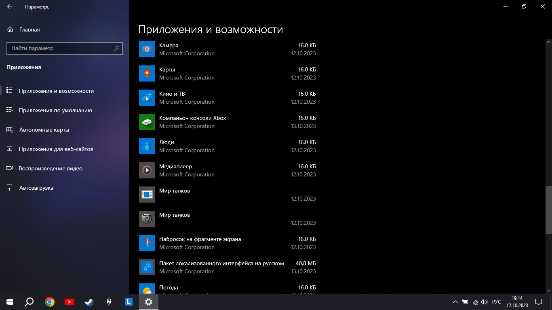
Task: Select the Медиаплеер app name
Action: [x=175, y=166]
